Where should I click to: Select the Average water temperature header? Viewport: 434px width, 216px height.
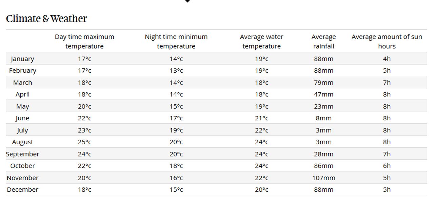click(x=261, y=42)
